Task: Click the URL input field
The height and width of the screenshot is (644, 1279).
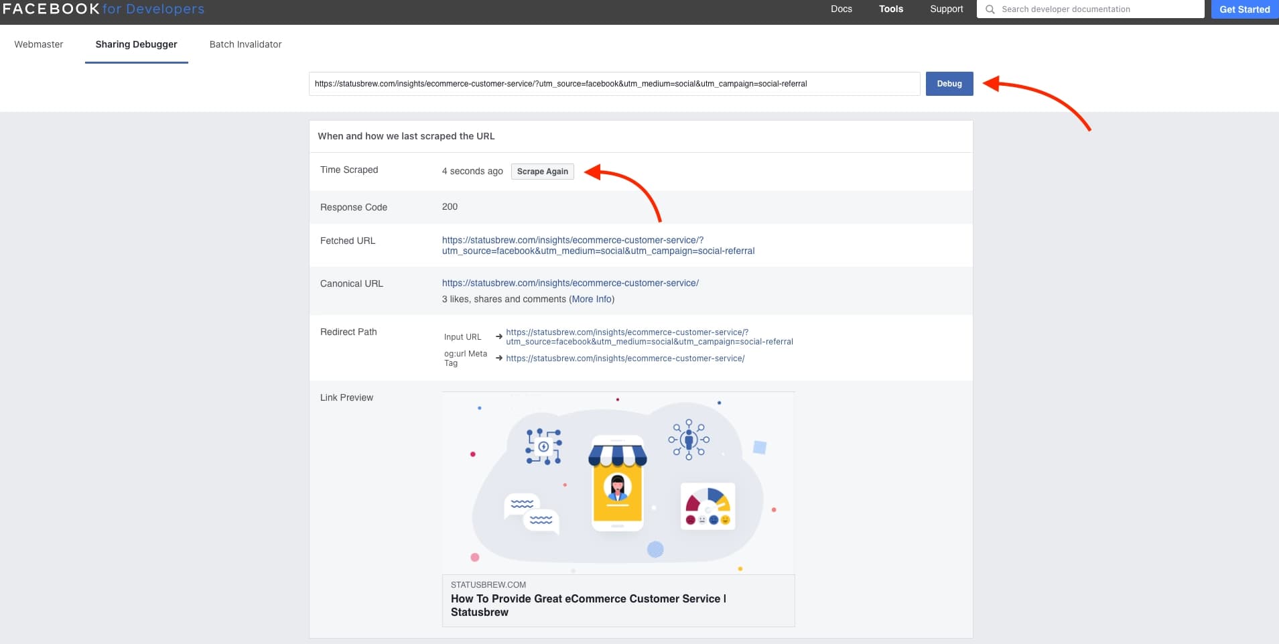Action: click(613, 83)
